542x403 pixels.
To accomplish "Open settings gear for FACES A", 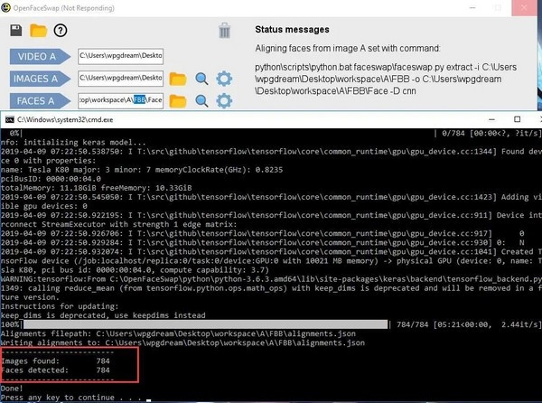I will pos(225,100).
